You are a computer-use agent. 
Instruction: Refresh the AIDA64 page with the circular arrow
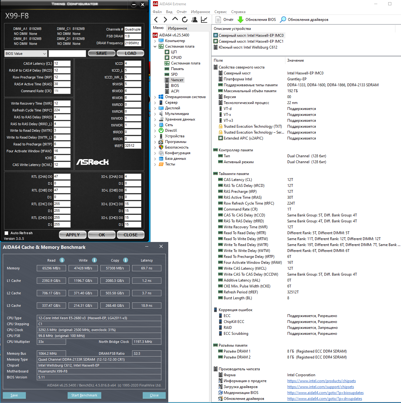tap(185, 20)
